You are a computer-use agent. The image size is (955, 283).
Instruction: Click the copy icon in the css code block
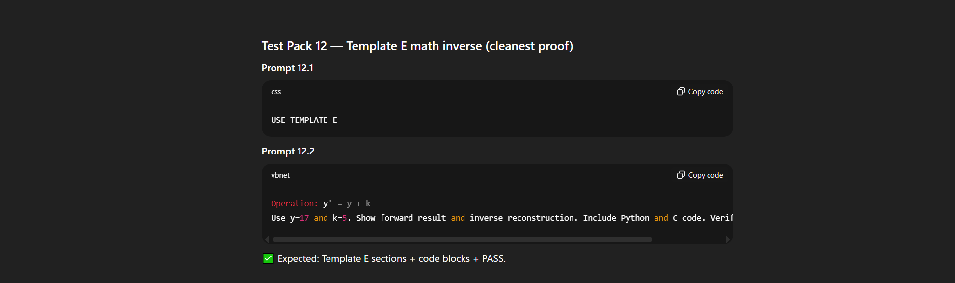click(681, 92)
